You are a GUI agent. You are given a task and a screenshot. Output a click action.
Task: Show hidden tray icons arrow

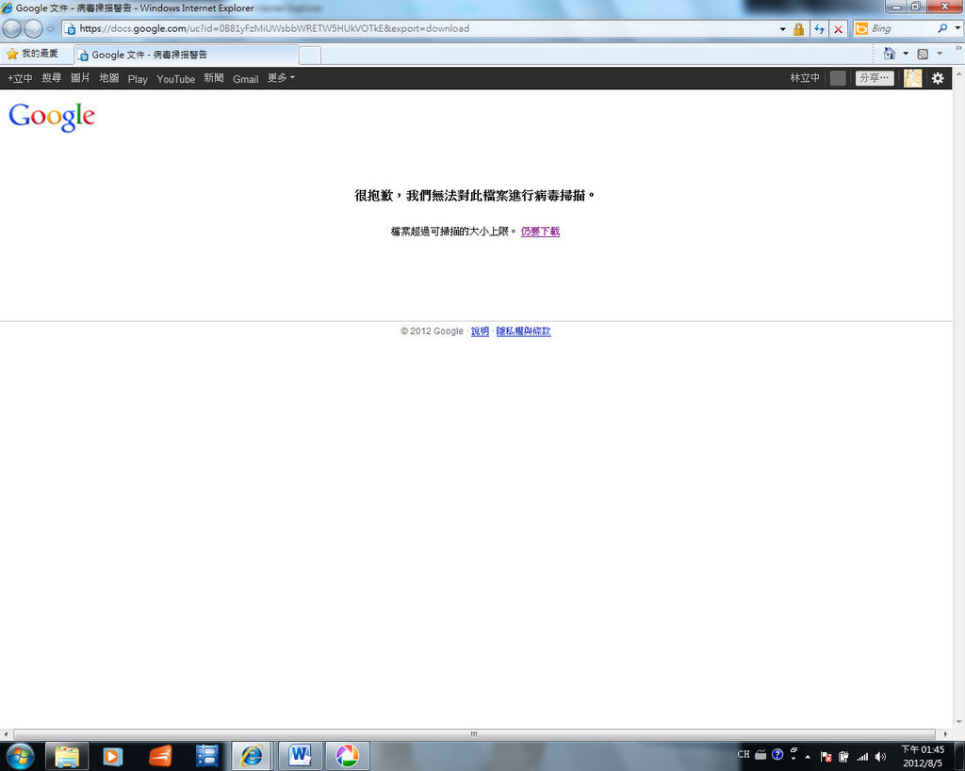808,757
